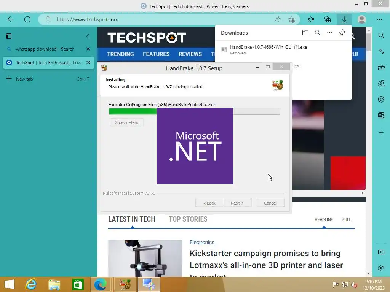
Task: Switch to HEADLINE view
Action: pos(324,219)
